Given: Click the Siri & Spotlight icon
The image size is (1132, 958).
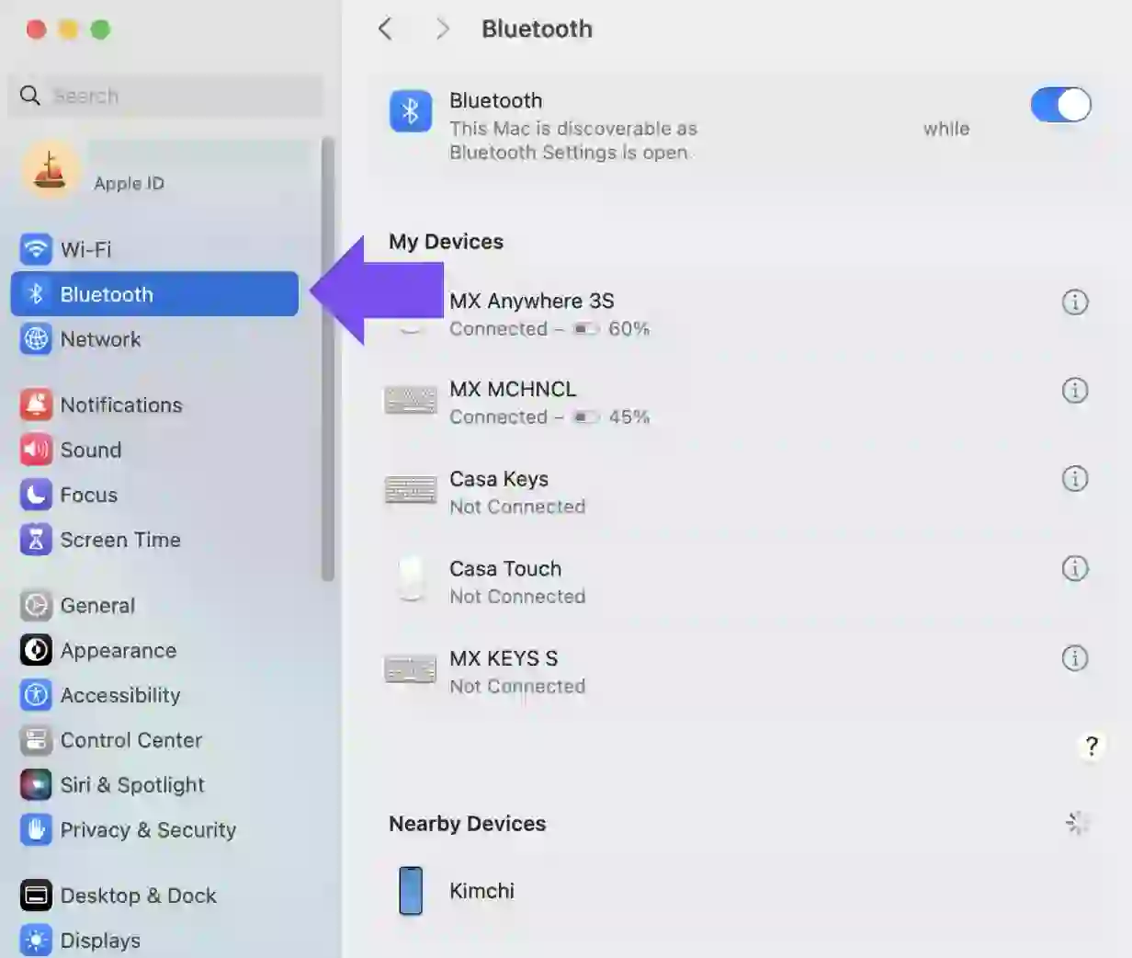Looking at the screenshot, I should coord(36,785).
